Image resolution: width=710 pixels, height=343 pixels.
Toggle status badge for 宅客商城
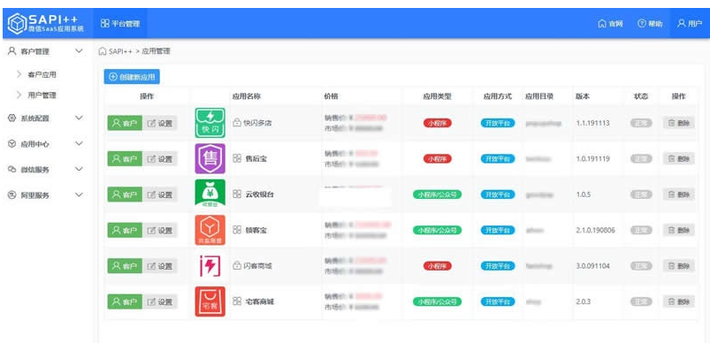click(x=641, y=301)
